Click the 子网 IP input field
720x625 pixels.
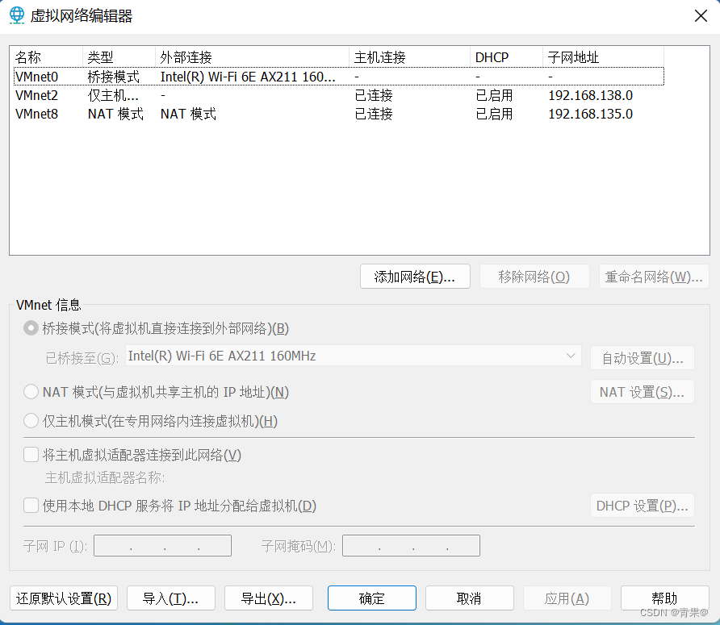tap(162, 546)
